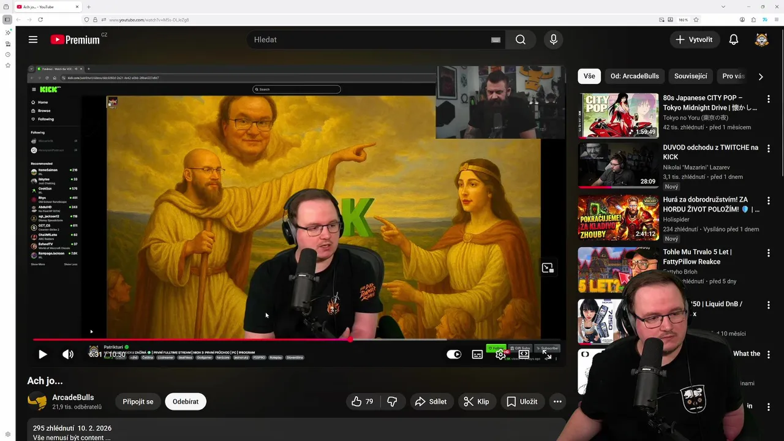Open Tokyo no Yoru channel name
784x441 pixels.
point(695,118)
